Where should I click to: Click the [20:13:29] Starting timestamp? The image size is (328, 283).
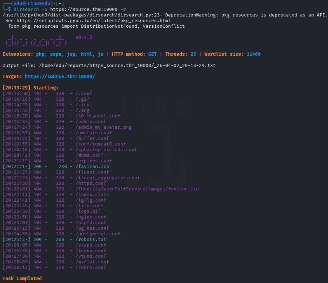coord(16,88)
